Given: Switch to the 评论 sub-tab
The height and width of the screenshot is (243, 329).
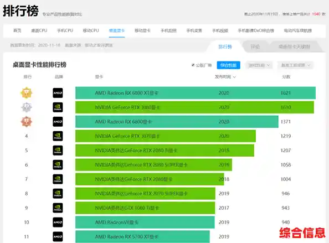Looking at the screenshot, I should [255, 46].
